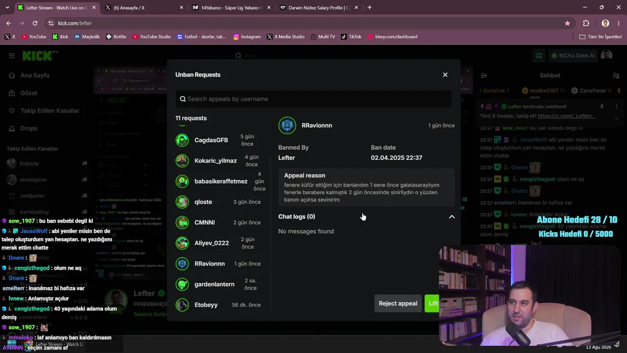Click Etobeyy's avatar icon
The height and width of the screenshot is (353, 627).
[182, 305]
